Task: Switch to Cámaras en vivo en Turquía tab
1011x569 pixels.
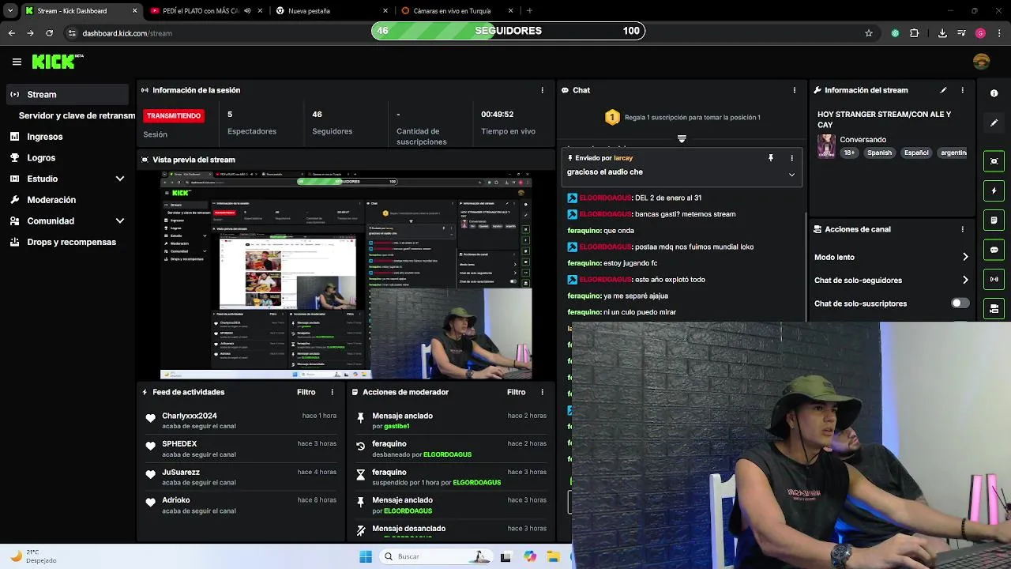Action: tap(453, 11)
